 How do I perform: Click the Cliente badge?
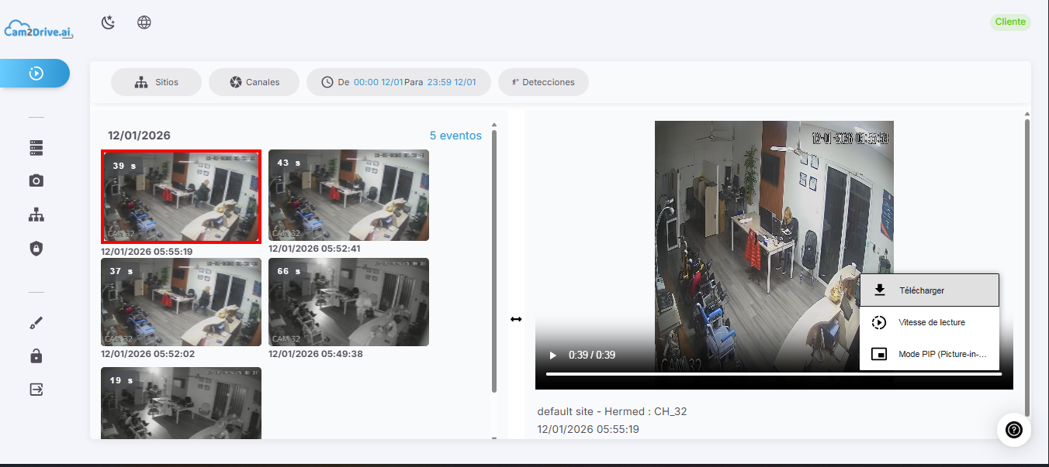1010,22
